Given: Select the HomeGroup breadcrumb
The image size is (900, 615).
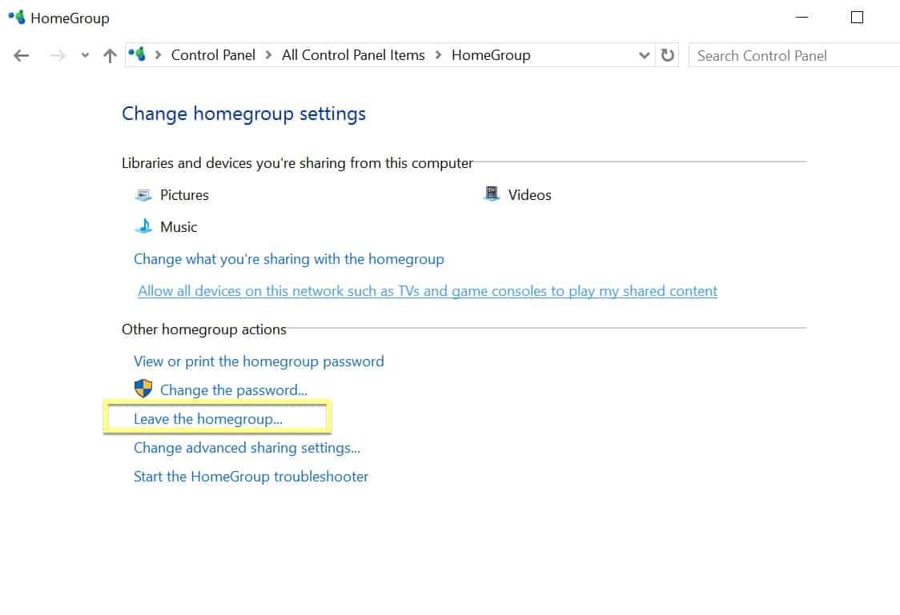Looking at the screenshot, I should [x=491, y=55].
